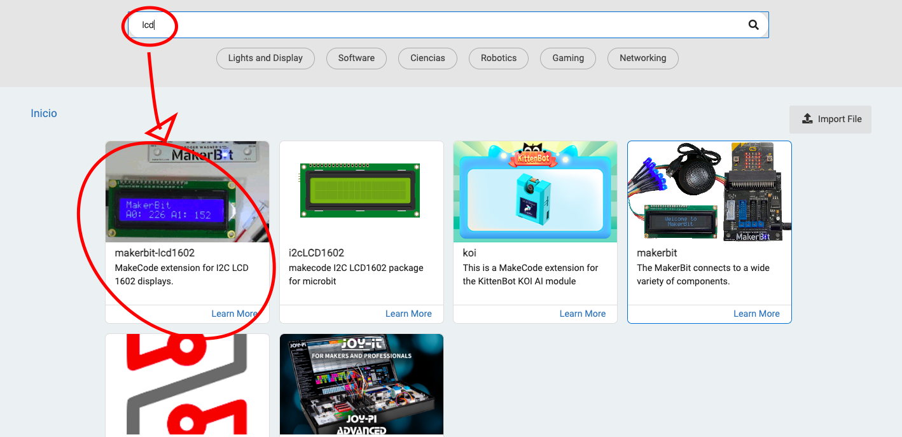Screen dimensions: 902x437
Task: Go back via the Inicio link
Action: click(x=44, y=113)
